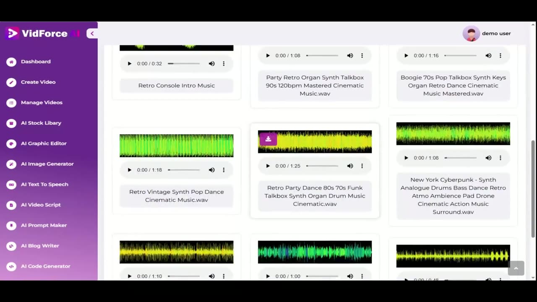Collapse the sidebar with the arrow button
Screen dimensions: 537x302
pyautogui.click(x=92, y=34)
